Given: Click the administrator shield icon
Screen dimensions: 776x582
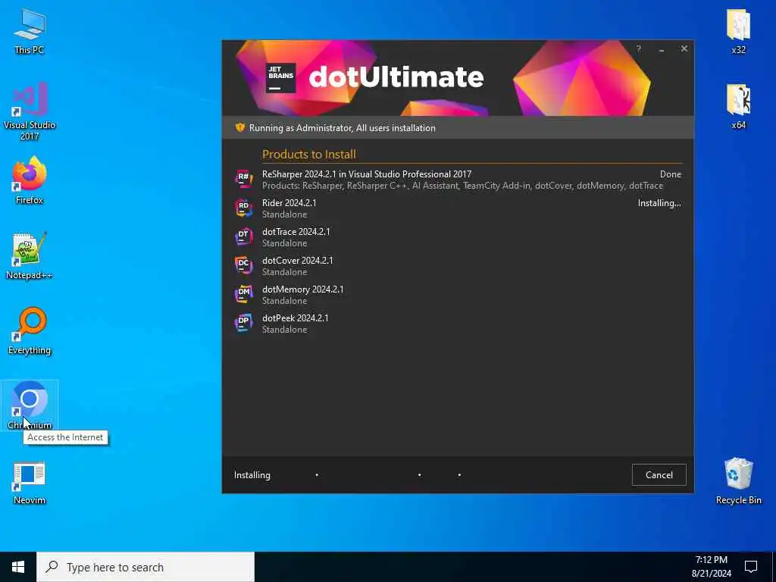Looking at the screenshot, I should pyautogui.click(x=240, y=127).
